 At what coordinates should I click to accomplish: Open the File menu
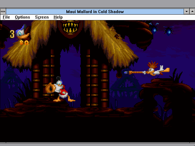pos(6,17)
